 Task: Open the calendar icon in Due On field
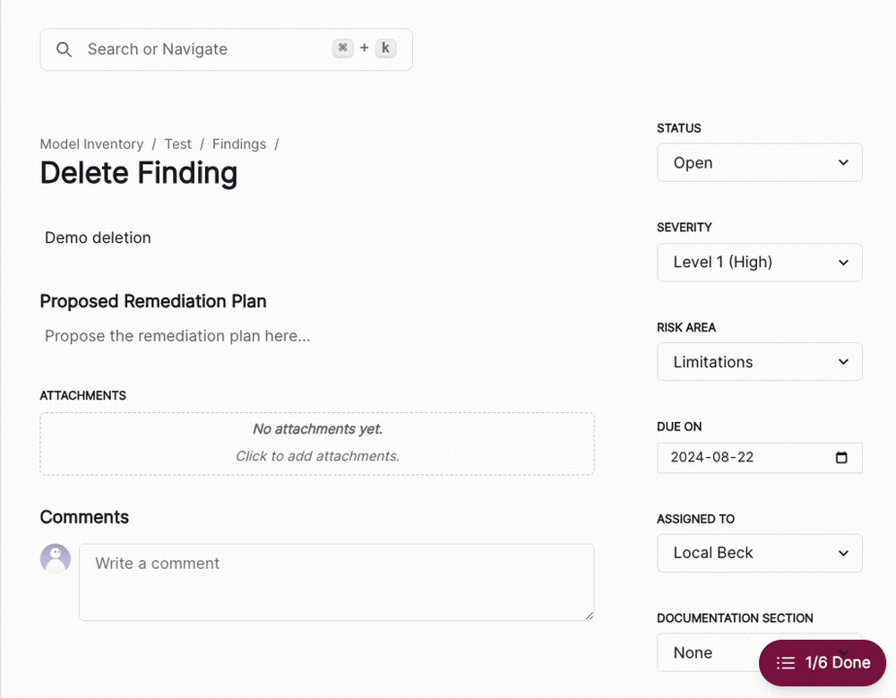point(840,458)
